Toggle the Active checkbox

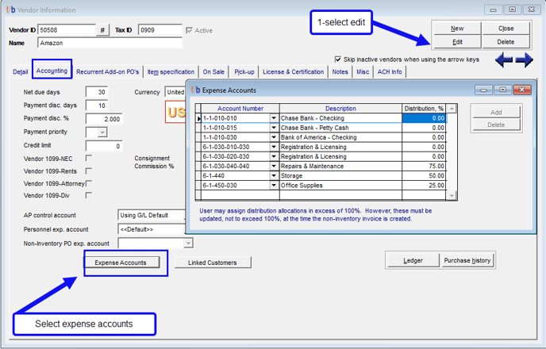point(189,31)
